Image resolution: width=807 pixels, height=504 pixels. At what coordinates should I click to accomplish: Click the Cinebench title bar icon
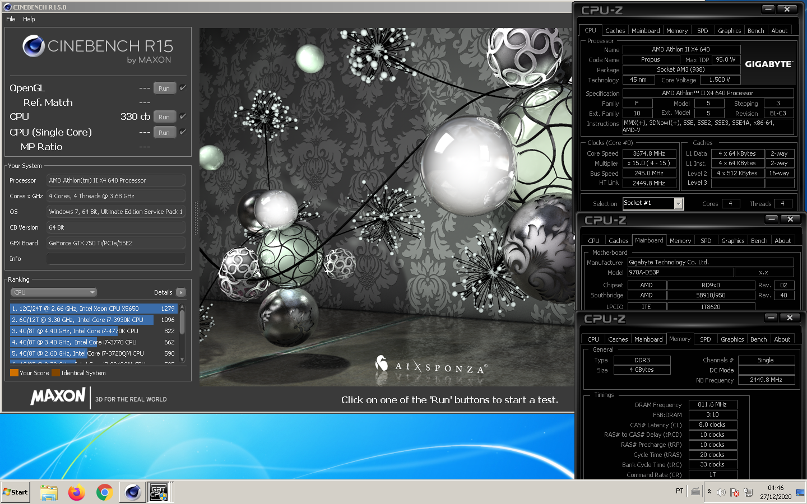pos(8,7)
